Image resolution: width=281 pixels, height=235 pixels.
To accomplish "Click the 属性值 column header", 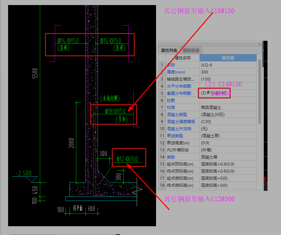I will 228,58.
